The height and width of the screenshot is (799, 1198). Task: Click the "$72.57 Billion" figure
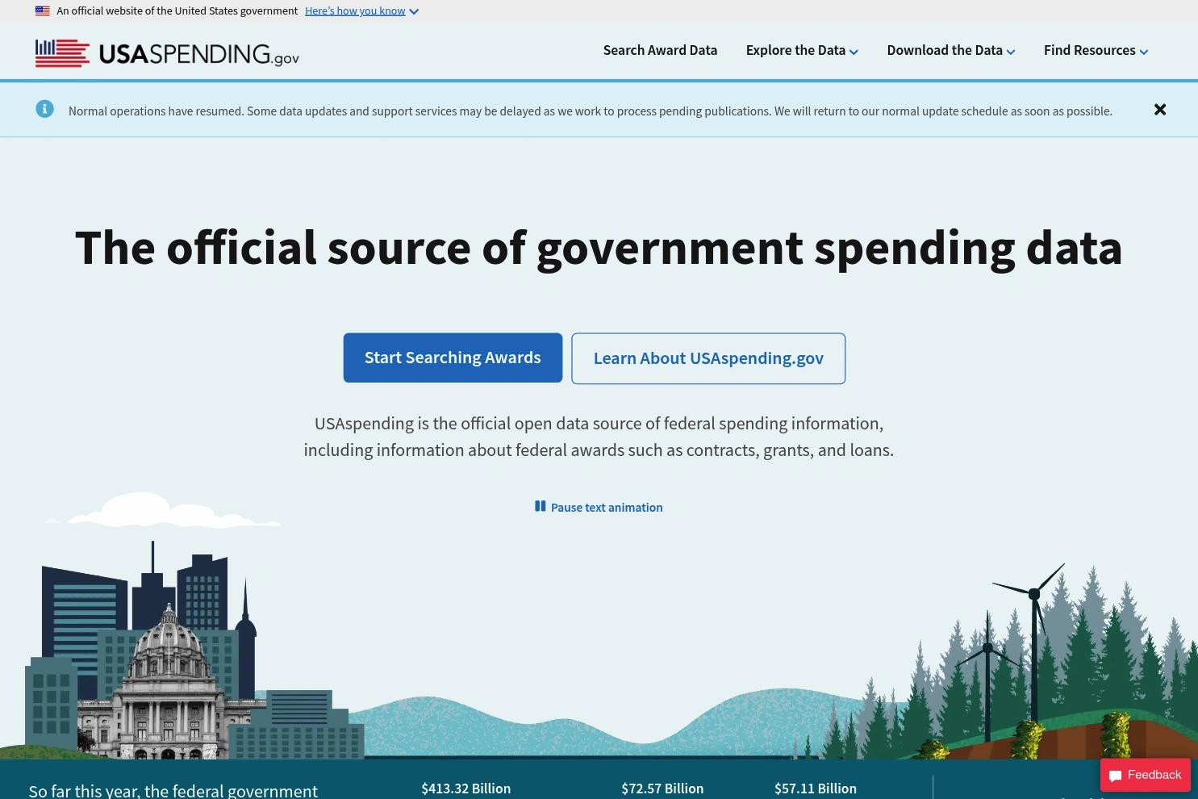pyautogui.click(x=662, y=789)
